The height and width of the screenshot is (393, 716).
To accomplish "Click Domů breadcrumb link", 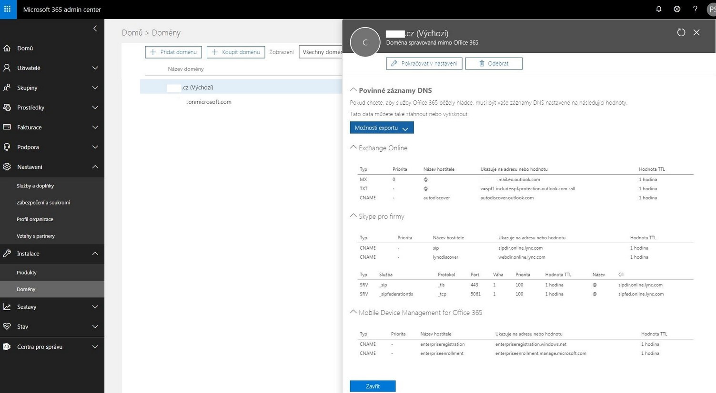I will 132,33.
